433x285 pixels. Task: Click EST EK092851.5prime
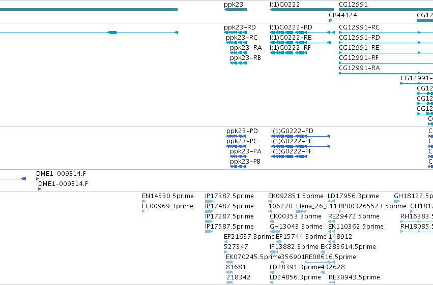tap(296, 196)
